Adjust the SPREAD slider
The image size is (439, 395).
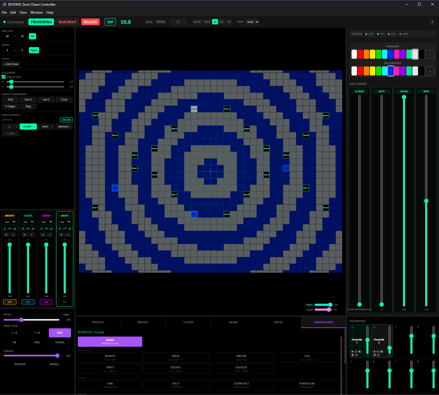click(31, 356)
